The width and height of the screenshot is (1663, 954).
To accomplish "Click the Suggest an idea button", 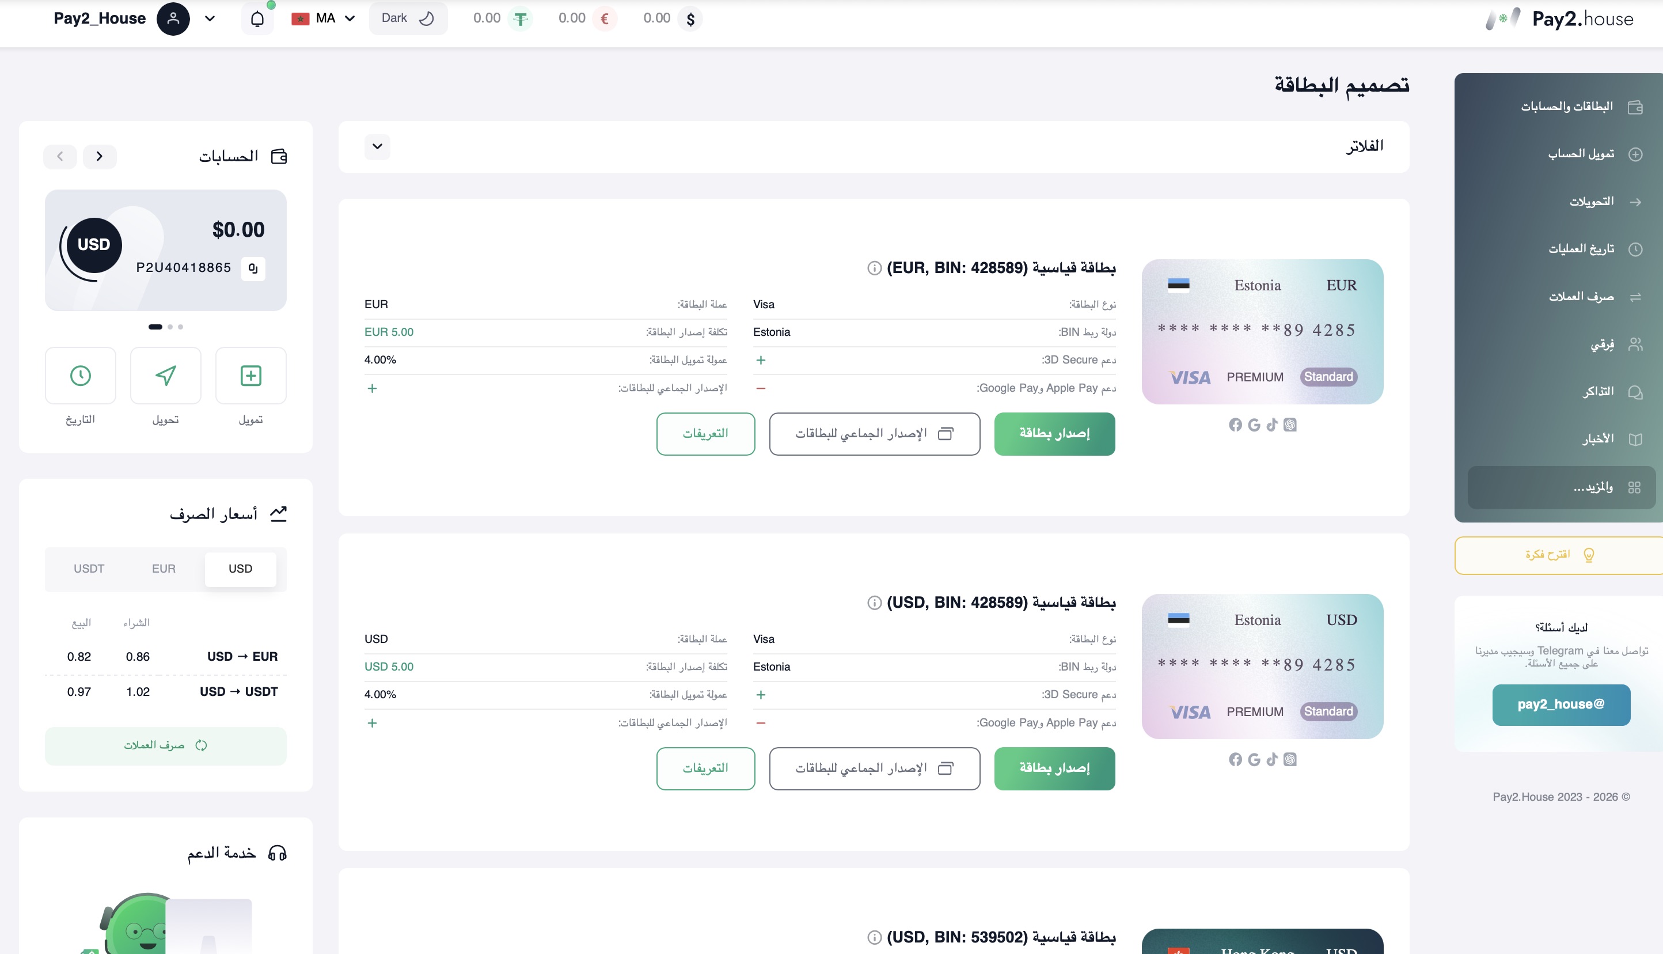I will [1559, 555].
